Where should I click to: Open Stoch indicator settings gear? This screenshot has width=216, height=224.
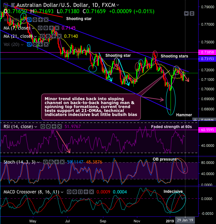51,162
